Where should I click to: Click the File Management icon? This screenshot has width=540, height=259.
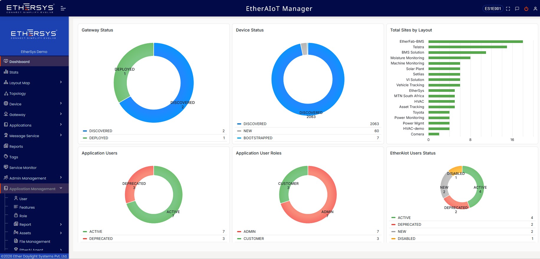16,241
